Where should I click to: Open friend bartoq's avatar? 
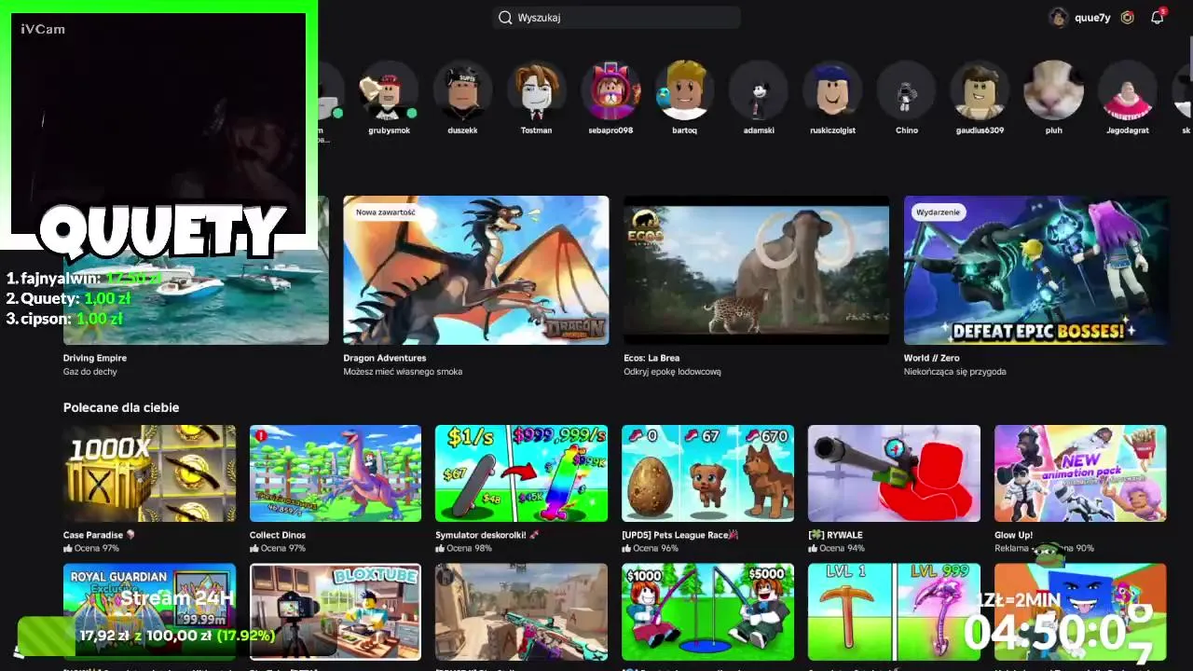coord(684,90)
